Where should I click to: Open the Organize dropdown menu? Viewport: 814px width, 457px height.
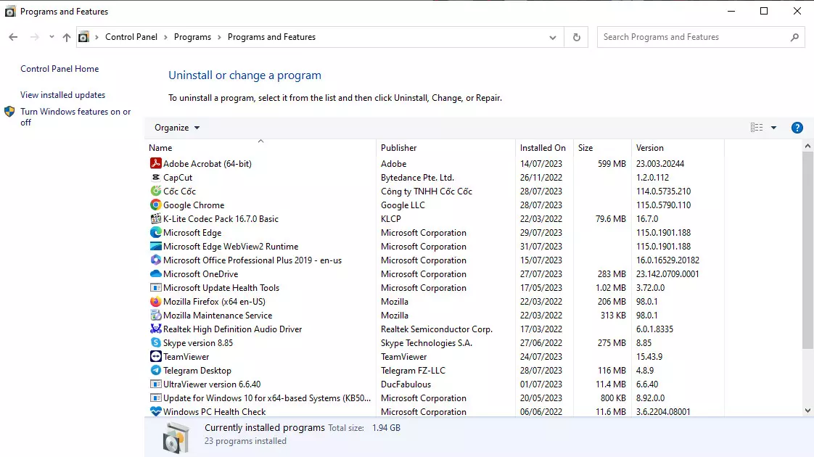click(177, 128)
